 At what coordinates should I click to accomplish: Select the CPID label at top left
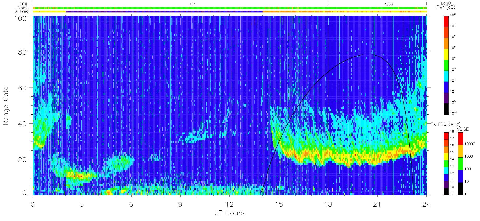point(24,4)
